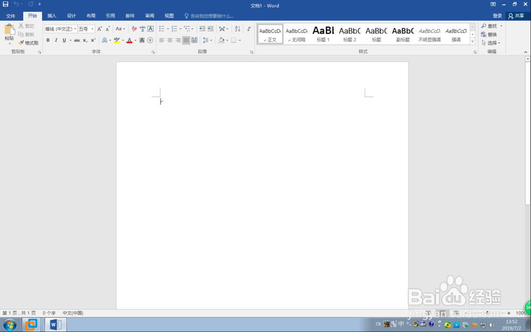
Task: Expand the bullets list dropdown
Action: click(x=168, y=29)
